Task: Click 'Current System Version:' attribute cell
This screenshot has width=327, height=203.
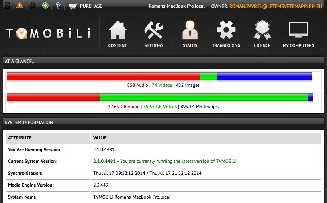Action: click(48, 161)
